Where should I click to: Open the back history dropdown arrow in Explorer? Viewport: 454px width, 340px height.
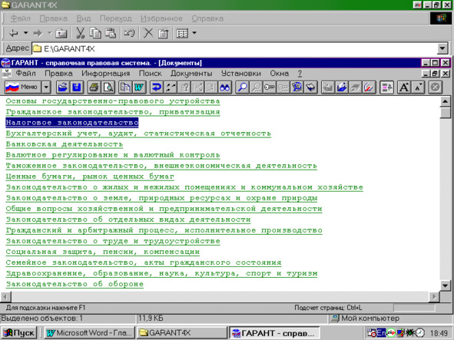(26, 33)
